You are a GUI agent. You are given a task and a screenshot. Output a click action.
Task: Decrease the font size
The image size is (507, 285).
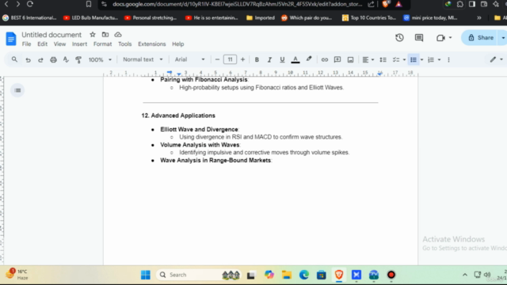point(217,59)
